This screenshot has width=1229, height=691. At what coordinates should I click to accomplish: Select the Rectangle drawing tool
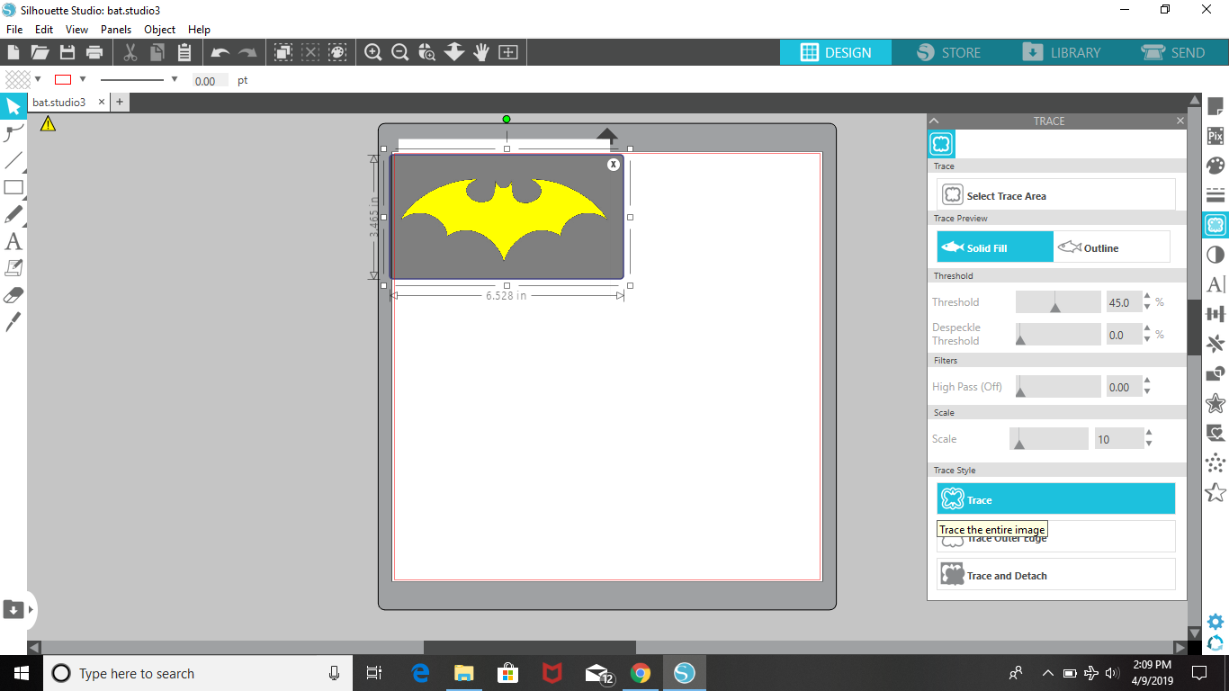coord(13,188)
